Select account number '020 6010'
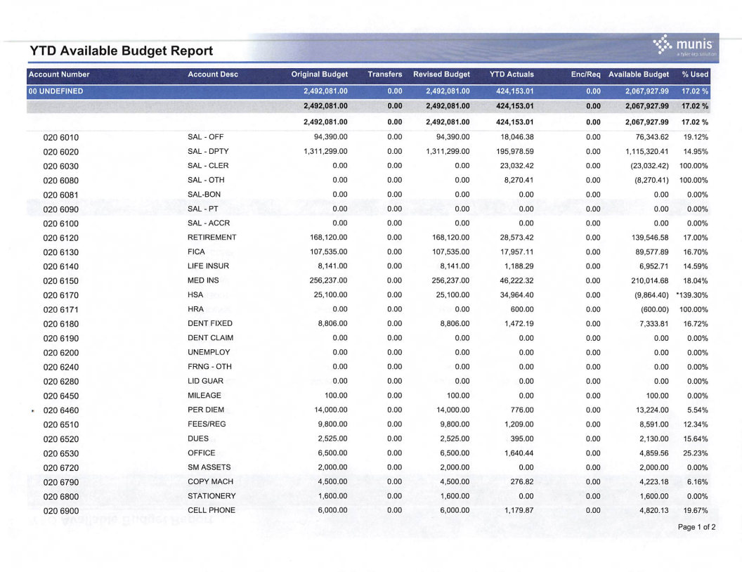This screenshot has height=572, width=742. coord(61,138)
